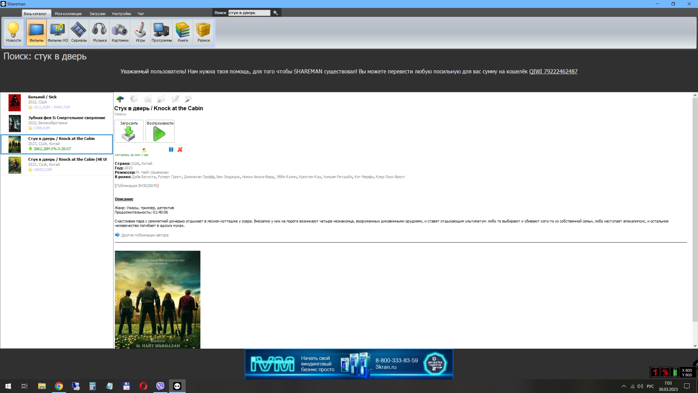Open the Книги category
Viewport: 698px width, 393px height.
click(x=183, y=32)
